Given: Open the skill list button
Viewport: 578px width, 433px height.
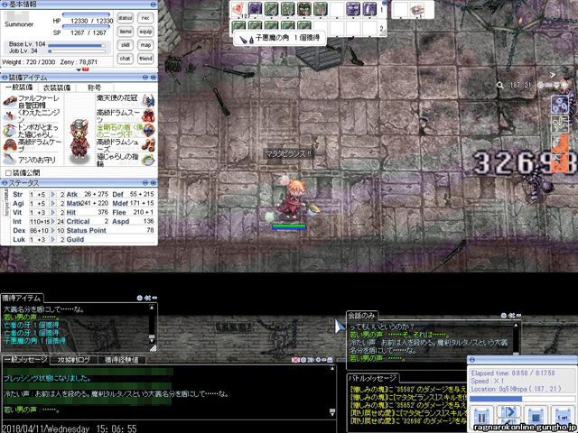Looking at the screenshot, I should click(x=126, y=45).
